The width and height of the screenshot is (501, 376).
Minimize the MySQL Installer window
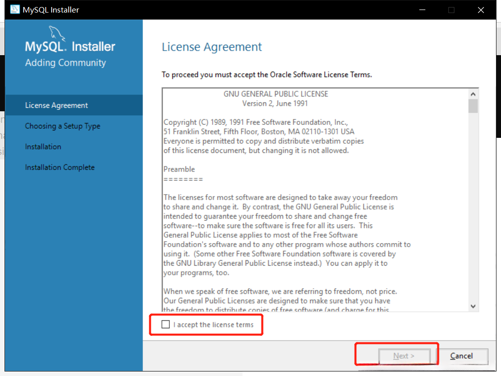pyautogui.click(x=422, y=10)
